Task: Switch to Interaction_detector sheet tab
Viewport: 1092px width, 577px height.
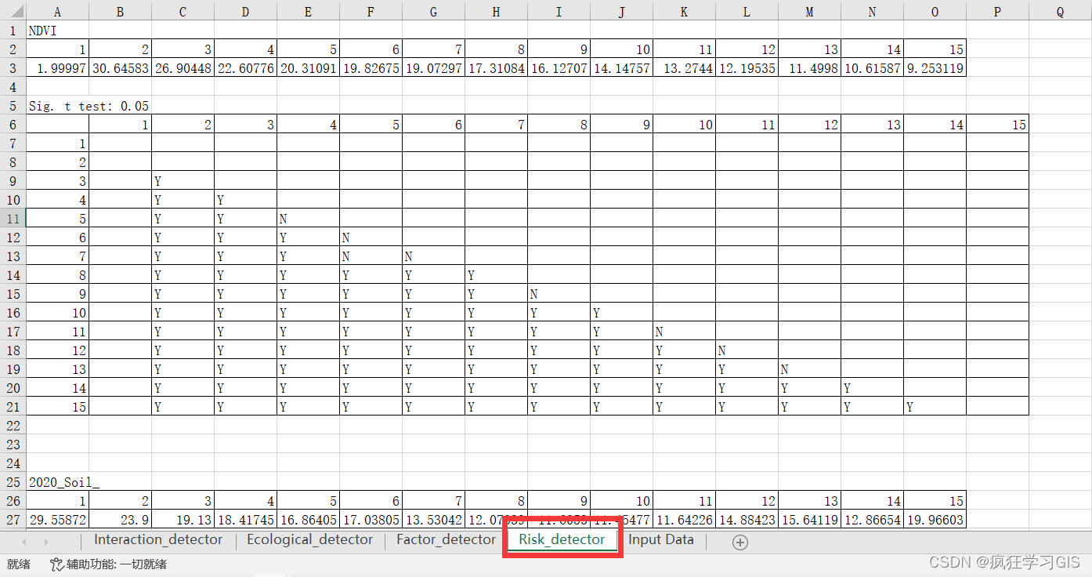Action: 158,539
